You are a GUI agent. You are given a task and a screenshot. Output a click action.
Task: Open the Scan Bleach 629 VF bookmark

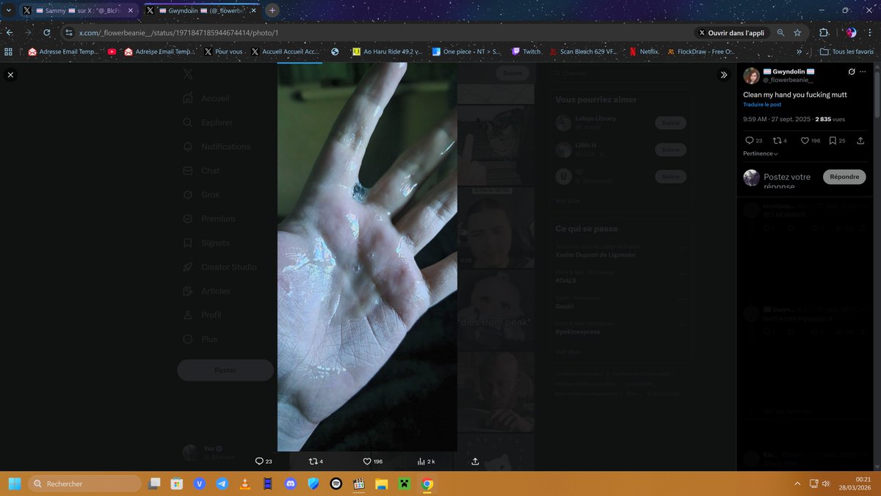(x=585, y=52)
